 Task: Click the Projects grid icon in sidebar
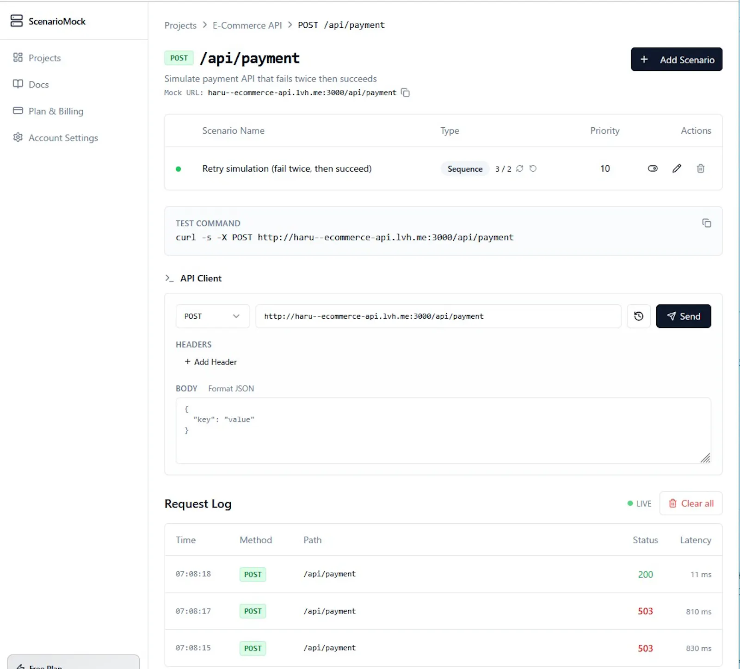coord(18,57)
